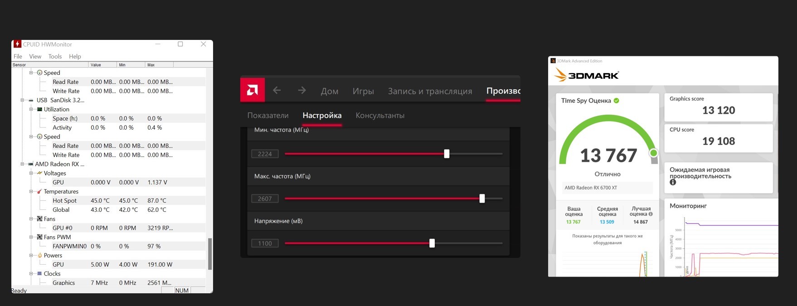Open the Tools menu in HWMonitor
This screenshot has height=306, width=797.
pos(55,56)
